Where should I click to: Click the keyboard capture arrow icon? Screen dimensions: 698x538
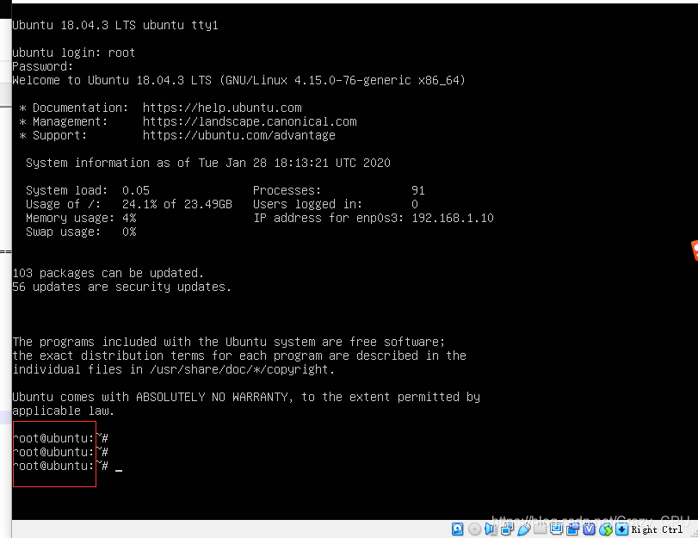click(621, 529)
